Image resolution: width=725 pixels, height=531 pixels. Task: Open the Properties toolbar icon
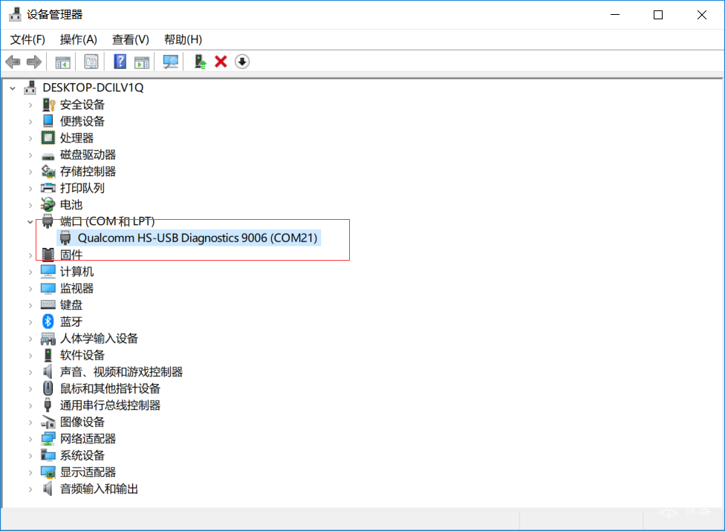pos(91,62)
